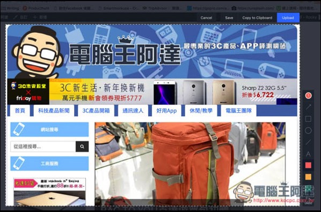Viewport: 321px width, 212px height.
Task: Click the Save button
Action: click(229, 18)
